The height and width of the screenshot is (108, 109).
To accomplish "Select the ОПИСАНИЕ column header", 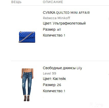I will tap(53, 2).
